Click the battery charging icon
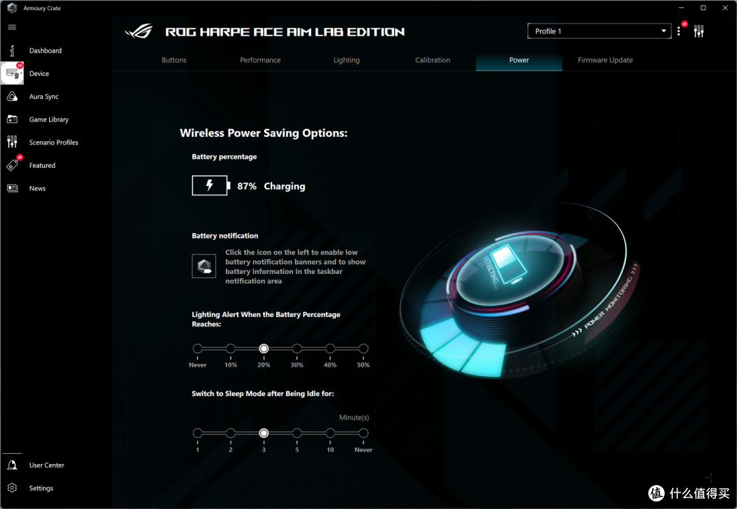Viewport: 737px width, 509px height. (x=211, y=185)
